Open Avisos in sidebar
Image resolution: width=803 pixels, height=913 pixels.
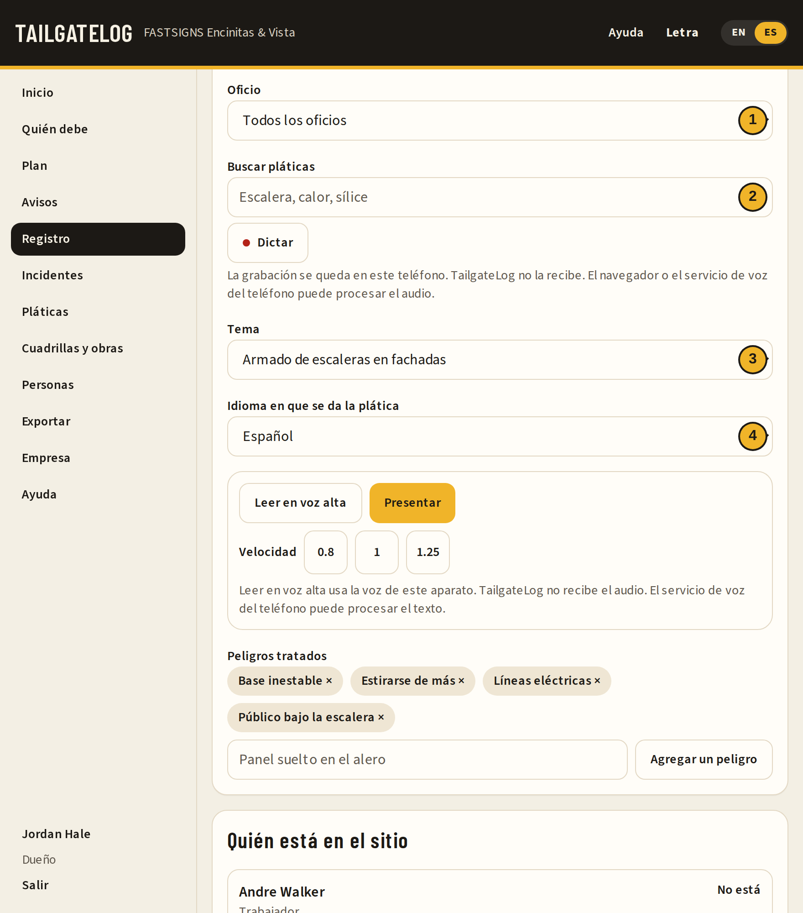click(x=98, y=203)
